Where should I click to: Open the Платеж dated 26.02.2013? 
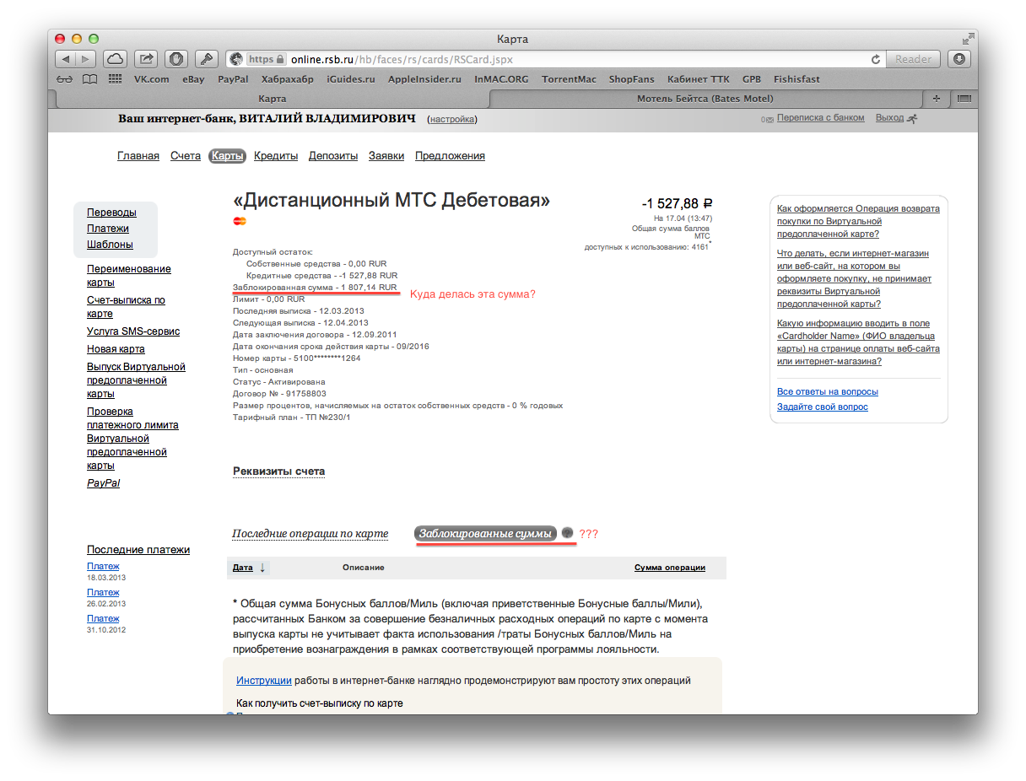[x=103, y=593]
